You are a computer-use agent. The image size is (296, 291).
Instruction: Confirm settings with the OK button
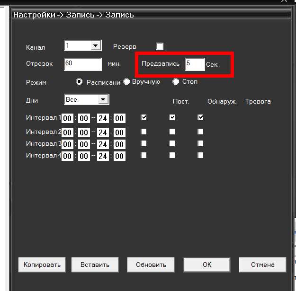207,265
